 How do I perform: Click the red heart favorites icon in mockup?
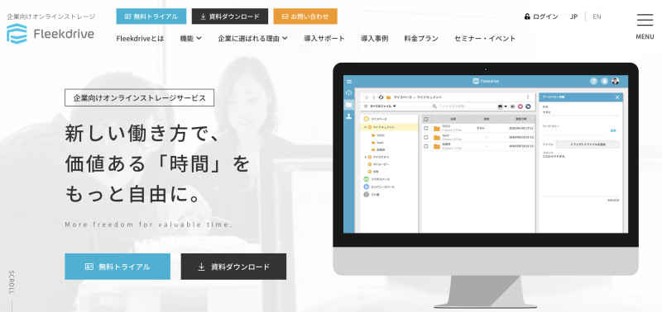click(x=520, y=106)
